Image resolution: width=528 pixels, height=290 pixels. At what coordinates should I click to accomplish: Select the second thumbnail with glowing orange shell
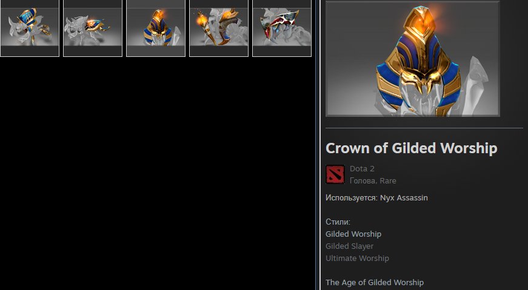[93, 28]
